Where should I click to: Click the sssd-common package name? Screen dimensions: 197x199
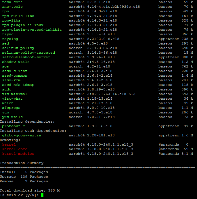(x=15, y=76)
